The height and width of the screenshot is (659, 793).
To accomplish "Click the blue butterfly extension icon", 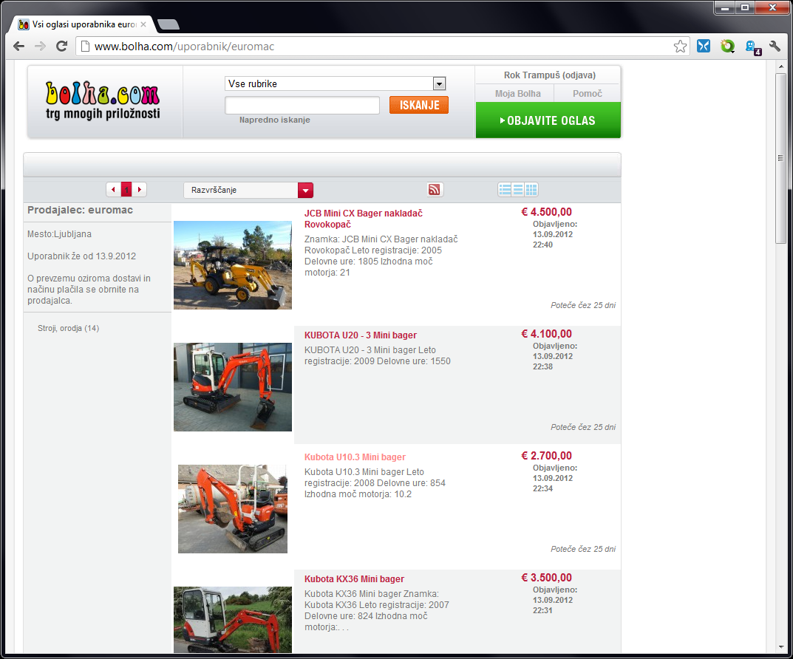I will [704, 47].
